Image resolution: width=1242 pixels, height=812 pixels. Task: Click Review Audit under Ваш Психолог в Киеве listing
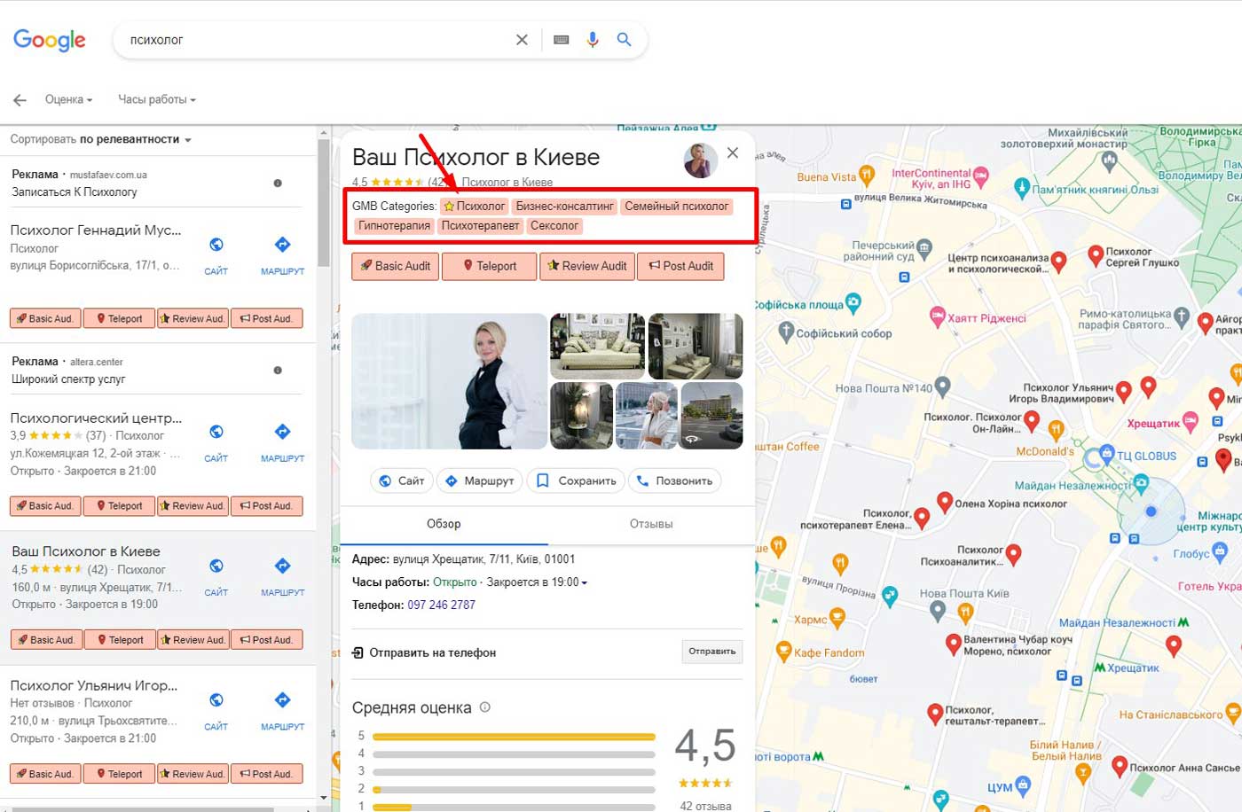[x=193, y=640]
